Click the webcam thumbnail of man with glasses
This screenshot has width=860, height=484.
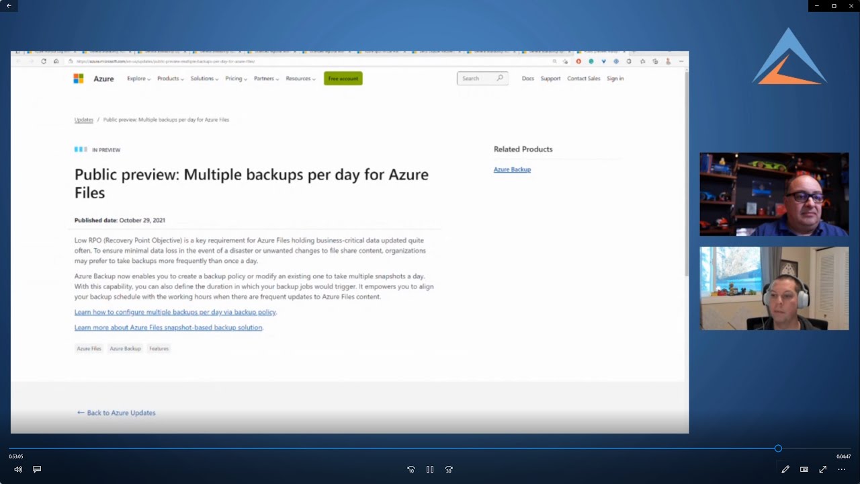click(x=774, y=194)
